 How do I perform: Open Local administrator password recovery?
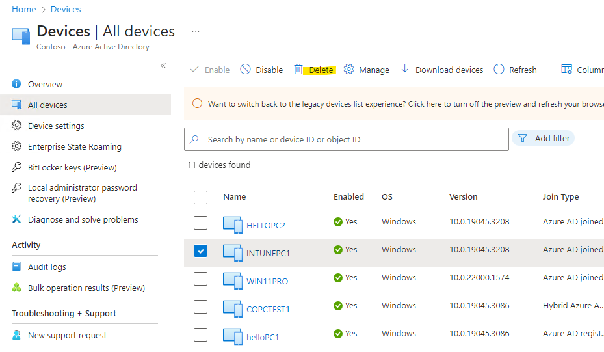(x=83, y=193)
